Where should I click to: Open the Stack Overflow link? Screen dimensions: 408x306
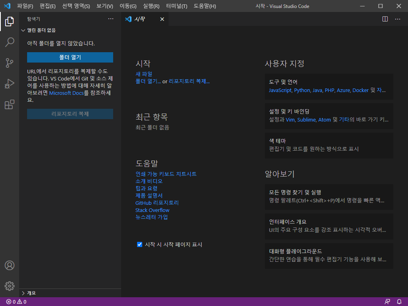[152, 210]
